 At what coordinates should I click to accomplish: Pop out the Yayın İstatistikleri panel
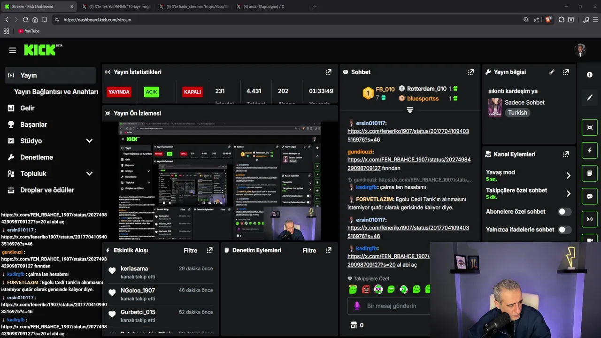[x=329, y=72]
